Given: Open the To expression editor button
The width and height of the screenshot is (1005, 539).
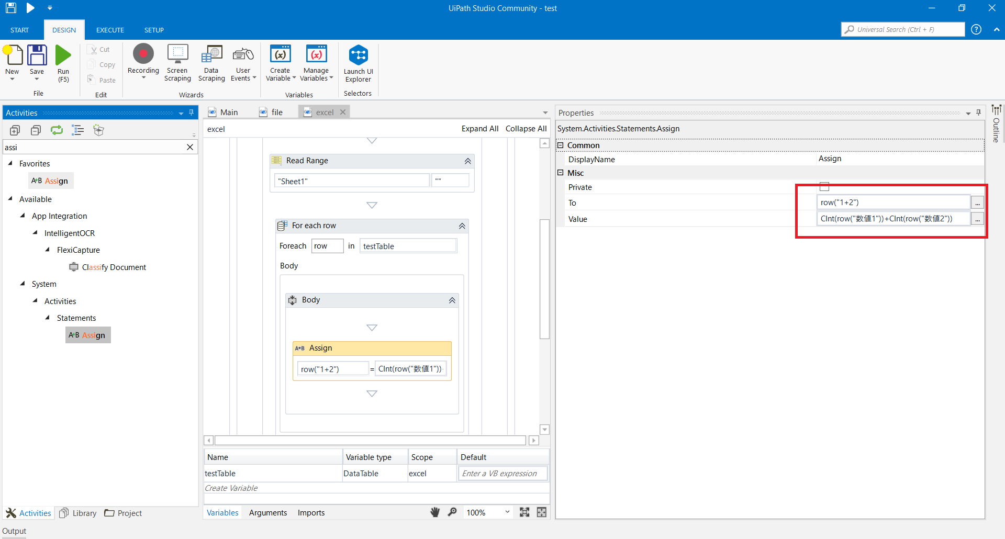Looking at the screenshot, I should (x=977, y=203).
